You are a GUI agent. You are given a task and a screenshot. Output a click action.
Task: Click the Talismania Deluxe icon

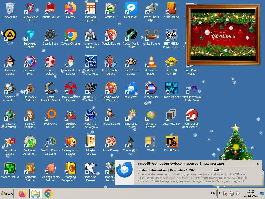pos(131,118)
